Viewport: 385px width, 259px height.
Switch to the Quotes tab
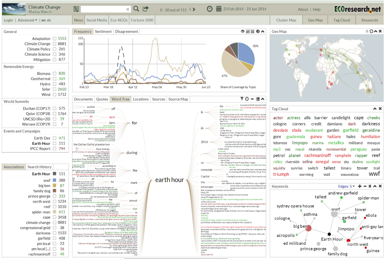coord(102,99)
